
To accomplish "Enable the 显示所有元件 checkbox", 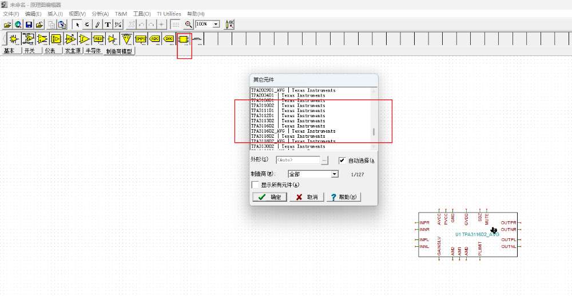I will click(255, 185).
